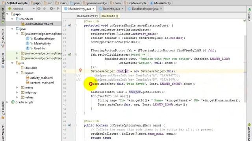Click the MainActivity breadcrumb in navigation bar
This screenshot has height=141, width=252.
160,3
